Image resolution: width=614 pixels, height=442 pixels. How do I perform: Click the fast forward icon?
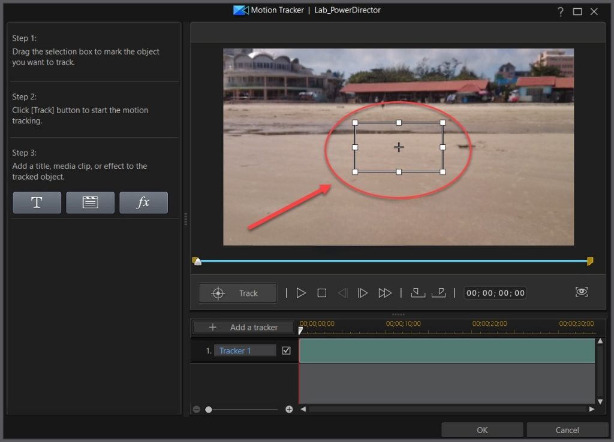[386, 292]
